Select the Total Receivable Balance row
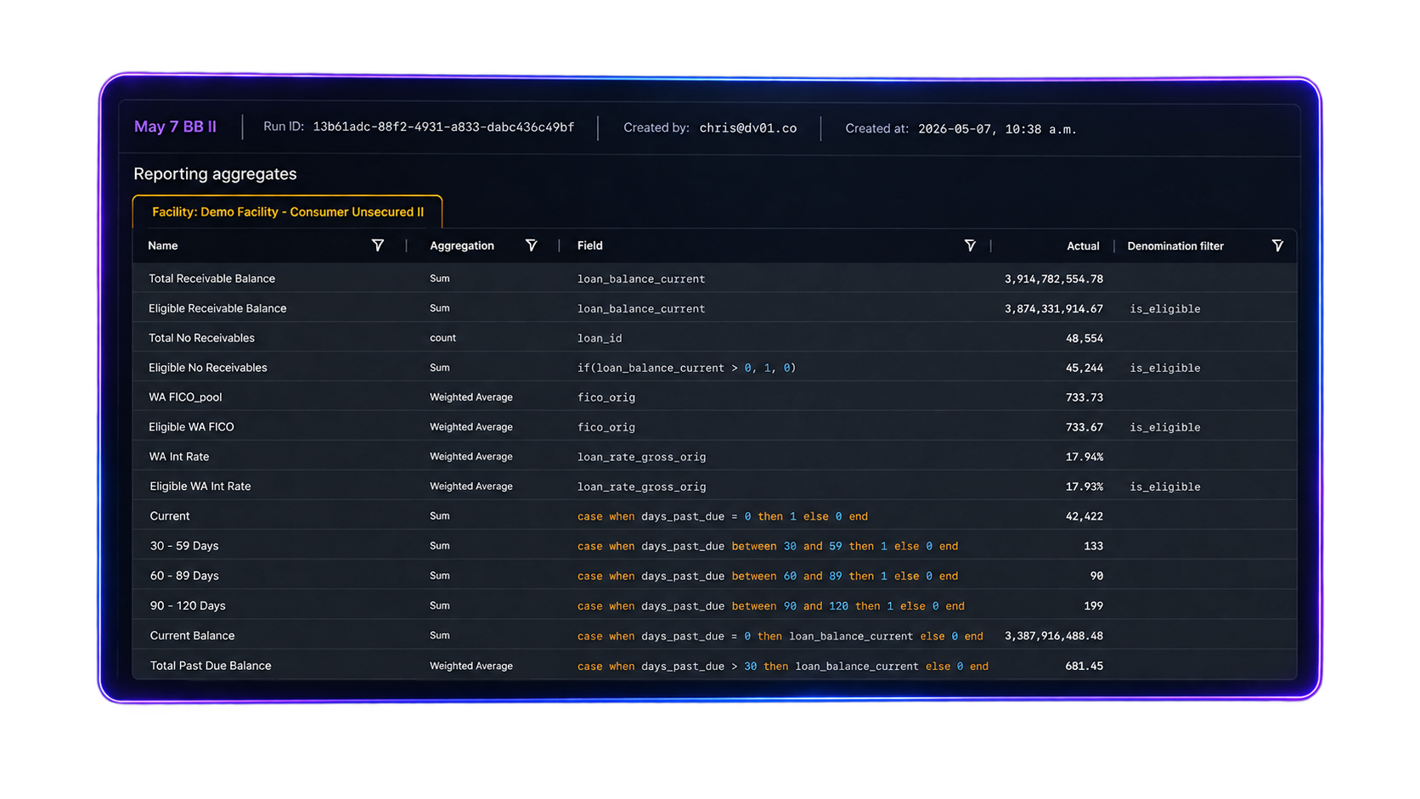Screen dimensions: 1420x799 tap(714, 279)
